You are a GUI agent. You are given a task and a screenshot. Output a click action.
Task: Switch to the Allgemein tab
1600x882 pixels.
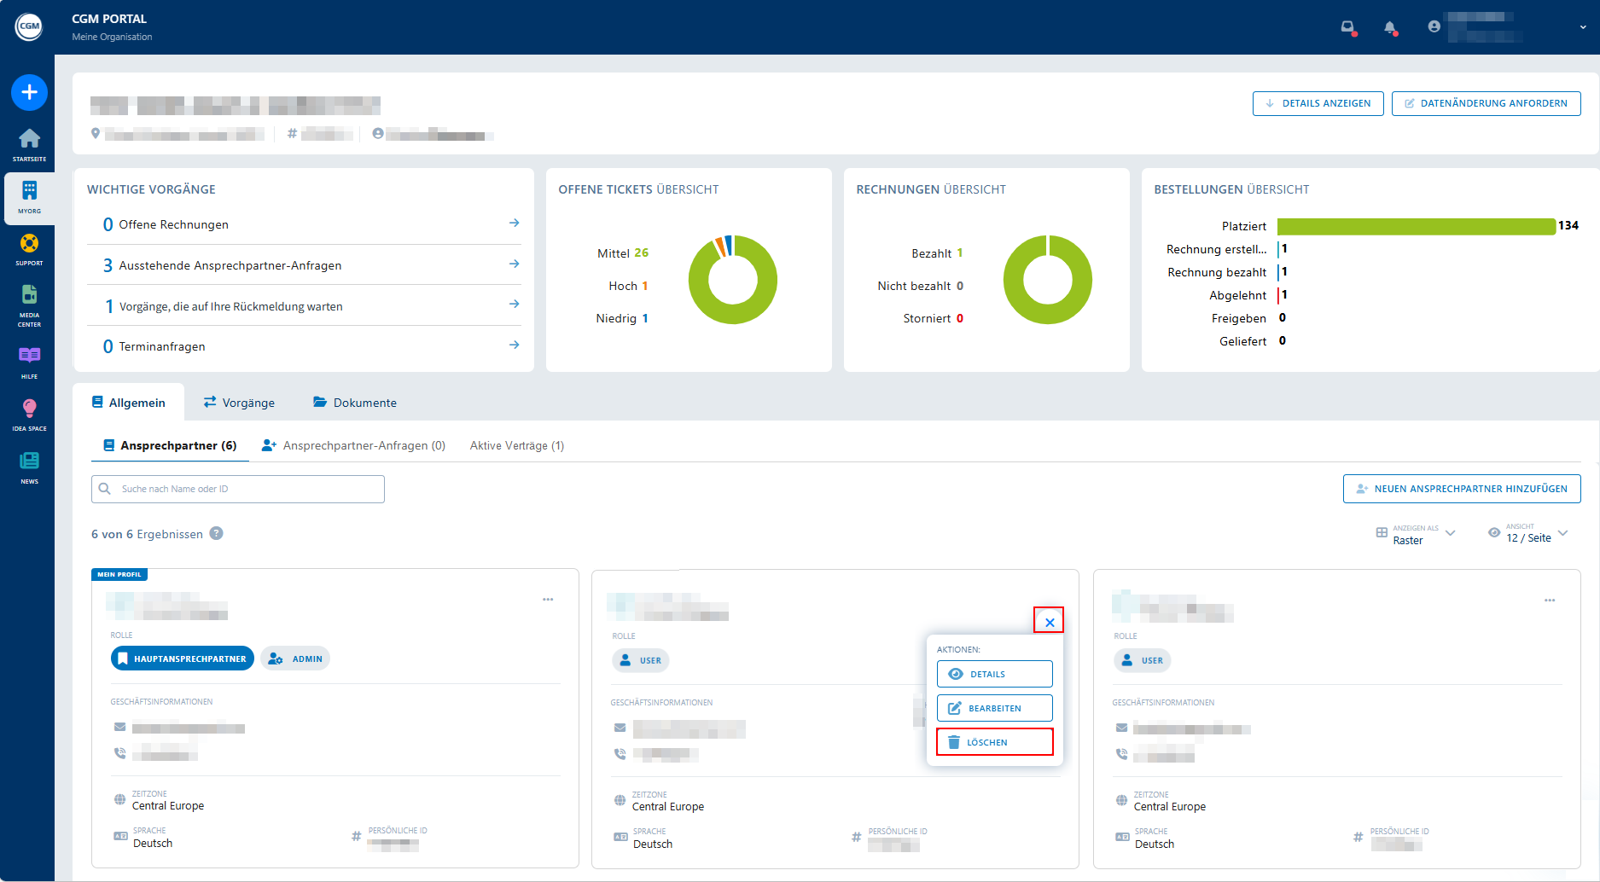coord(129,403)
